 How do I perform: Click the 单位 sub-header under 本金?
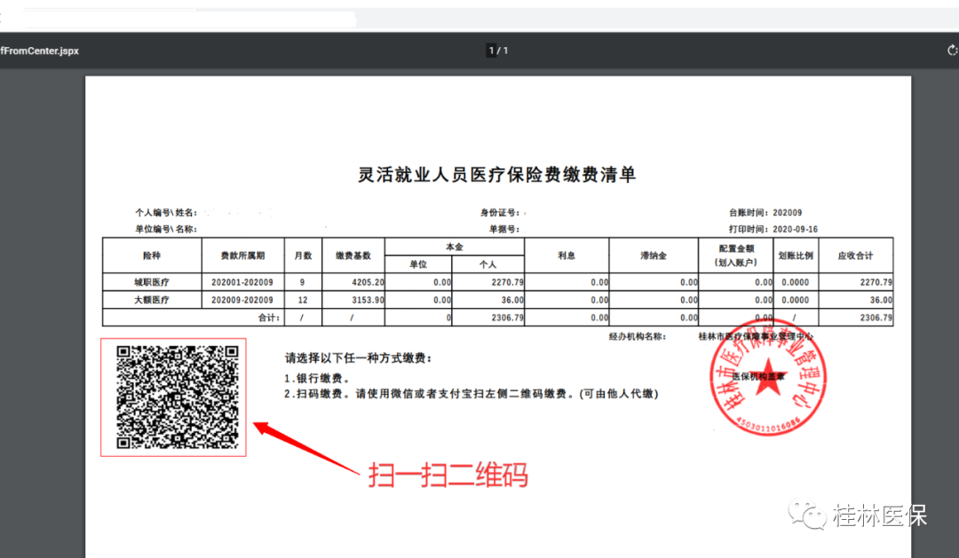pyautogui.click(x=417, y=264)
